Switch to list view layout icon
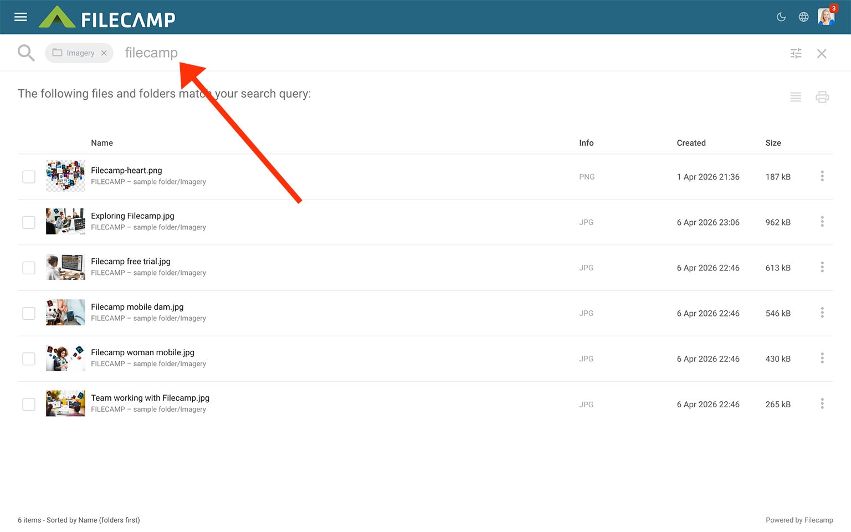Viewport: 851px width, 532px height. pyautogui.click(x=796, y=97)
